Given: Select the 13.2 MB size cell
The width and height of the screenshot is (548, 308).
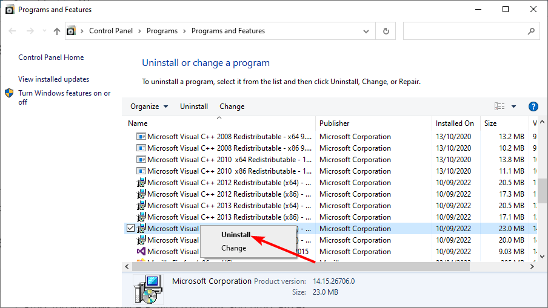Looking at the screenshot, I should 511,136.
